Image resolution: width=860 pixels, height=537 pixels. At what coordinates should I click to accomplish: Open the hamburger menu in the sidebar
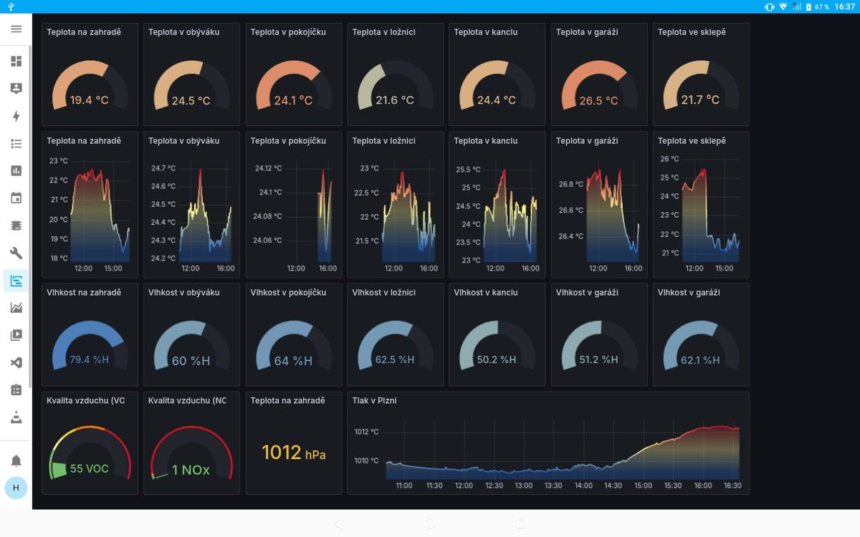click(x=16, y=29)
